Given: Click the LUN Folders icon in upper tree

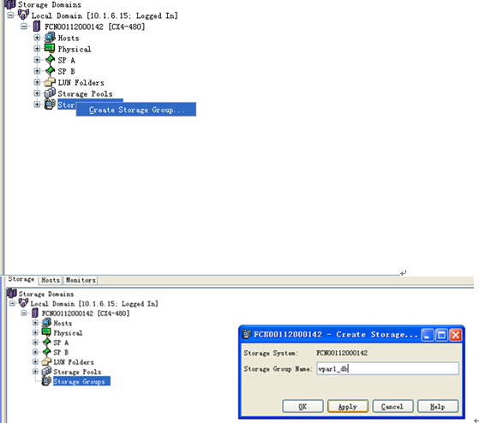Looking at the screenshot, I should (50, 82).
